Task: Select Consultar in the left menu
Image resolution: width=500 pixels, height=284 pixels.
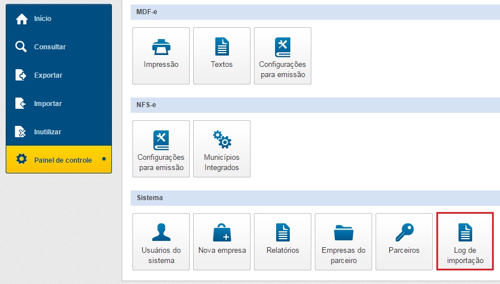Action: pos(59,47)
